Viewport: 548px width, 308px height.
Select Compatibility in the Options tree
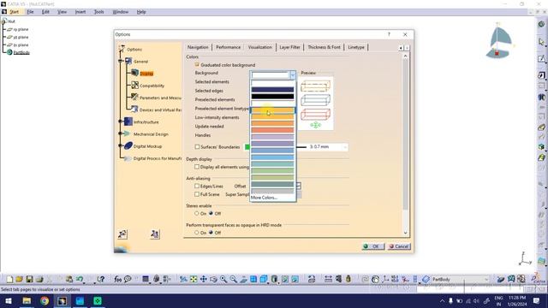pos(152,86)
